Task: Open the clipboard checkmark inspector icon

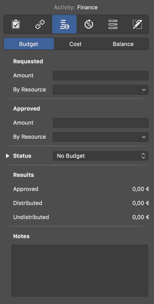Action: pos(16,24)
